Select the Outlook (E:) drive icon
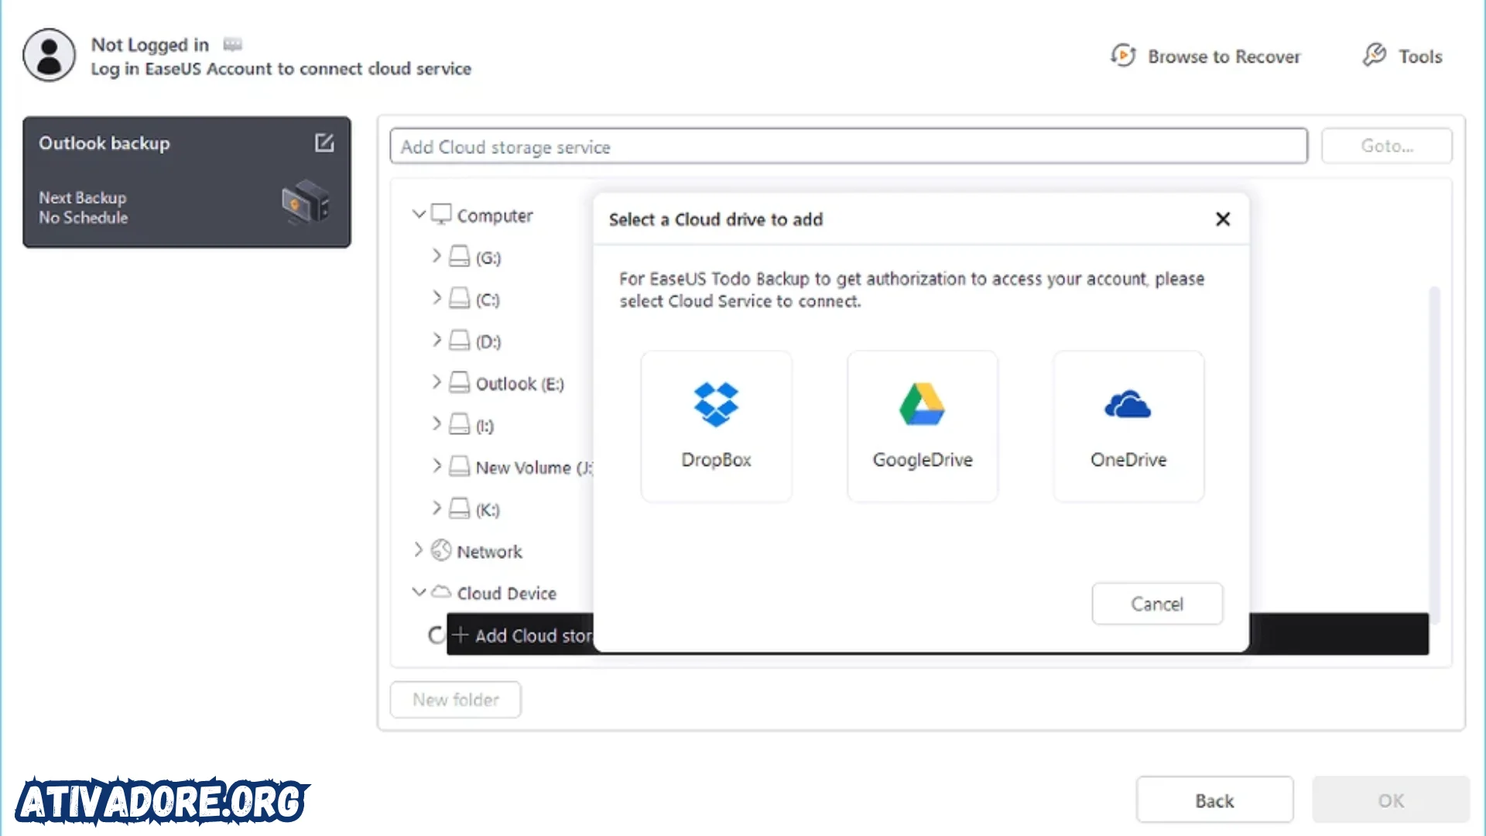Viewport: 1486px width, 836px height. (x=460, y=382)
